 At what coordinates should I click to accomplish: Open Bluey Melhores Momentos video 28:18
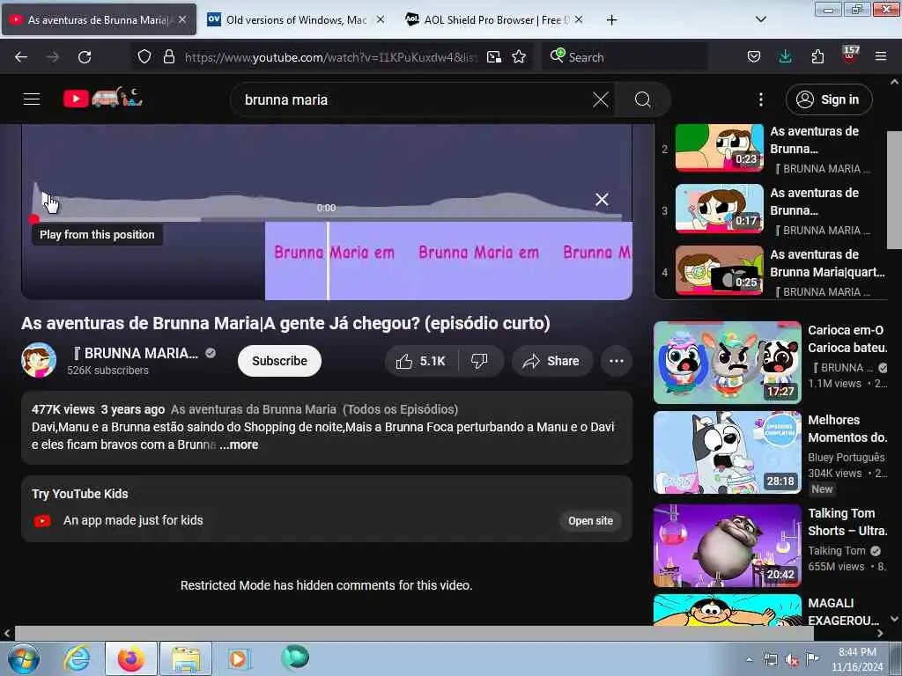[727, 452]
